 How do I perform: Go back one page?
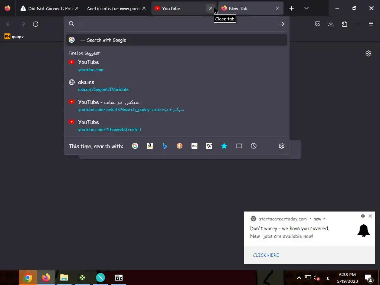click(x=9, y=24)
